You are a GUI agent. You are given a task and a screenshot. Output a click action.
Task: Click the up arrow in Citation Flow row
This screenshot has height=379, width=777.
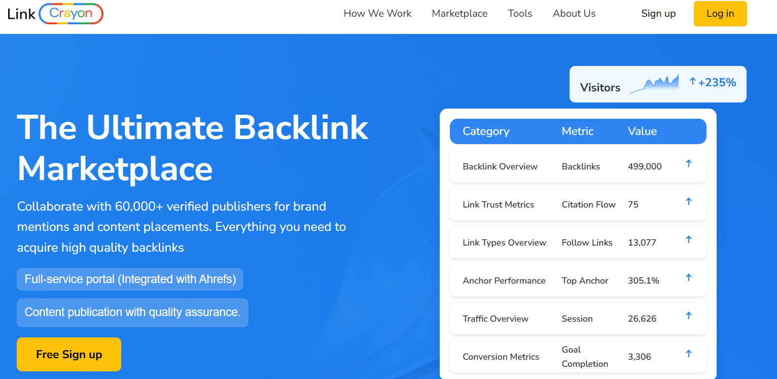click(688, 201)
